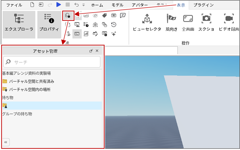Viewport: 240px width, 150px height.
Task: Toggle the プロパティ panel button
Action: coord(49,25)
